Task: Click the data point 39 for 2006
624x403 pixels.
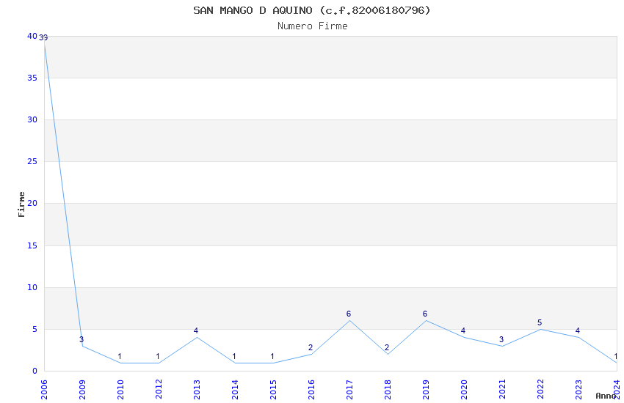Action: pos(43,38)
